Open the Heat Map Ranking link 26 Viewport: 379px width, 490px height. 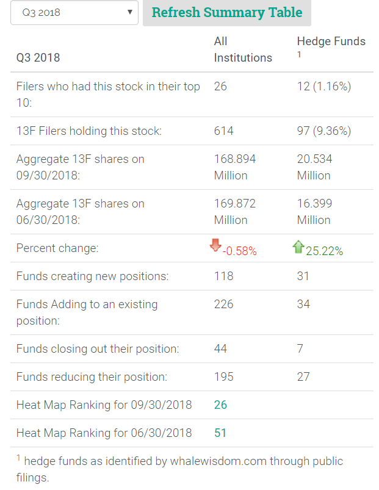click(x=220, y=405)
